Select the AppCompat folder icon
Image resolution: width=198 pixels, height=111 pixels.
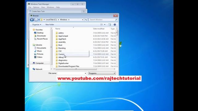(57, 36)
